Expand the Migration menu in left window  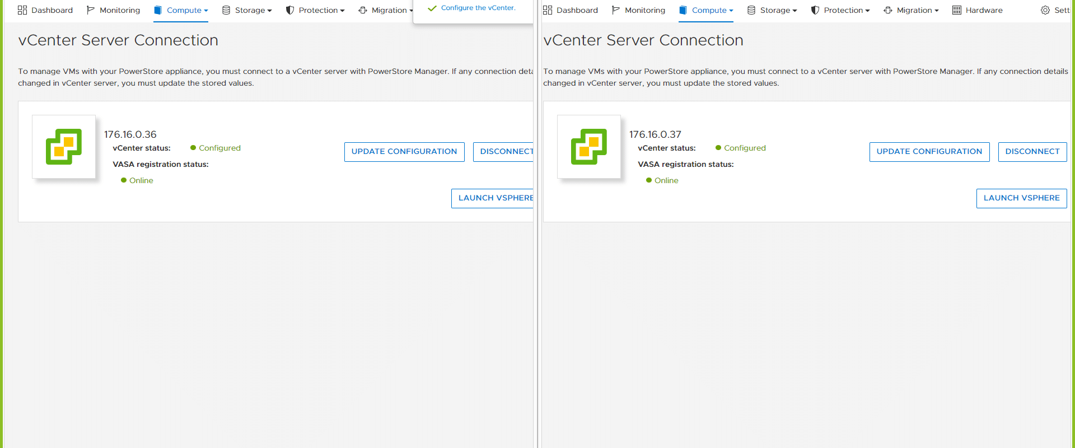click(386, 10)
